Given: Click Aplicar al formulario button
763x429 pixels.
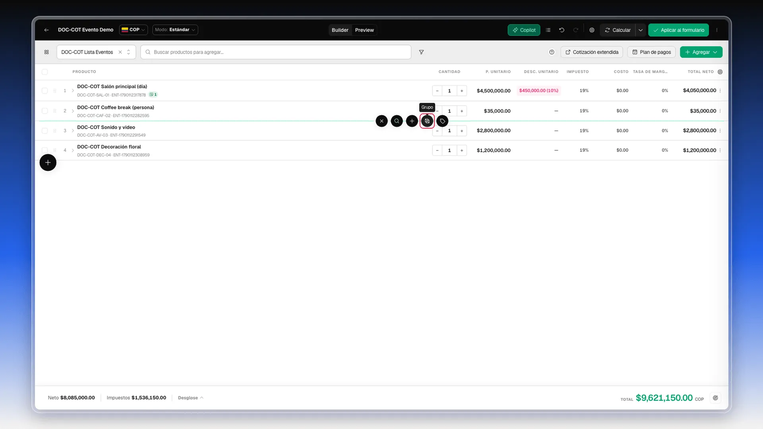Looking at the screenshot, I should point(678,30).
